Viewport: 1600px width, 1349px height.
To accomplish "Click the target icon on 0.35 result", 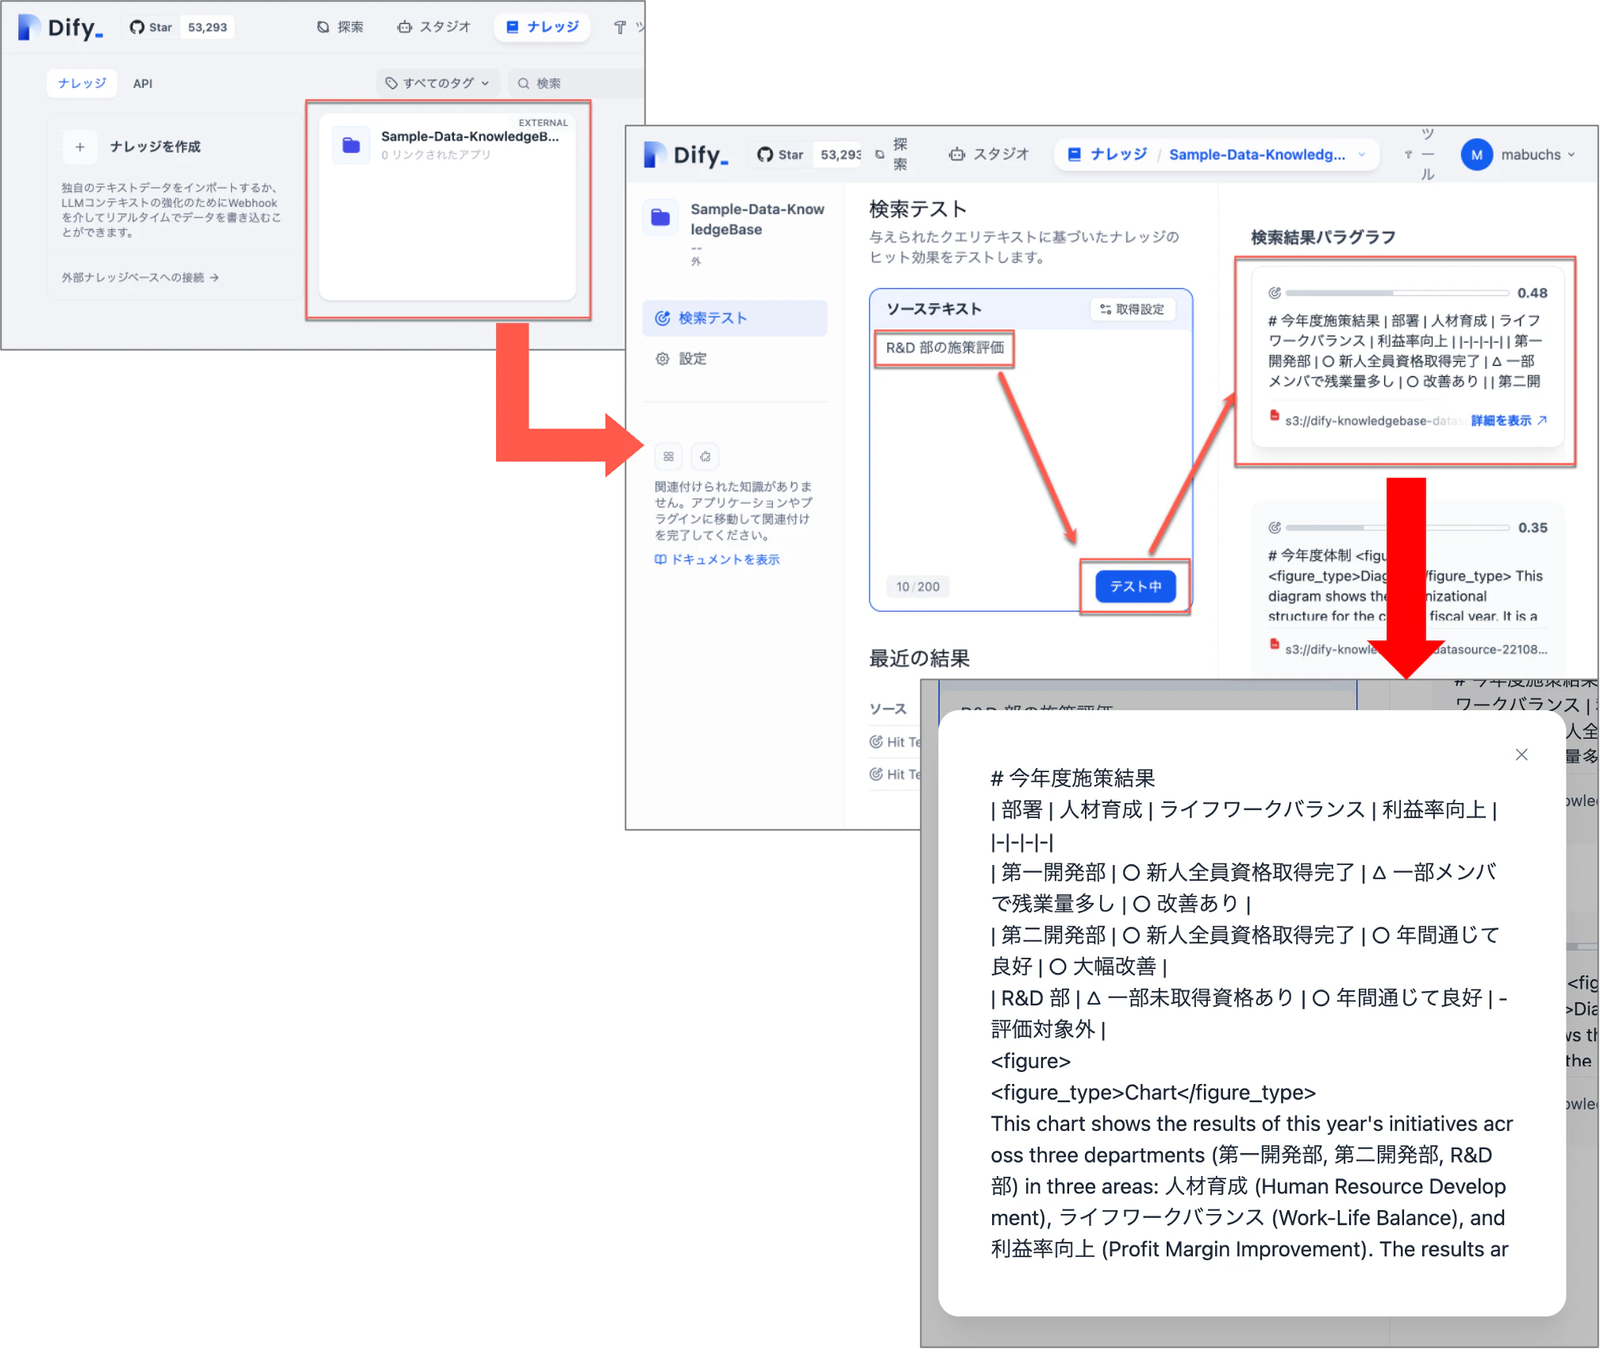I will pos(1275,528).
